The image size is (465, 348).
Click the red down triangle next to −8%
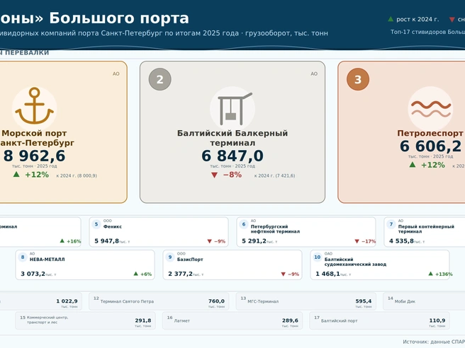tap(214, 175)
